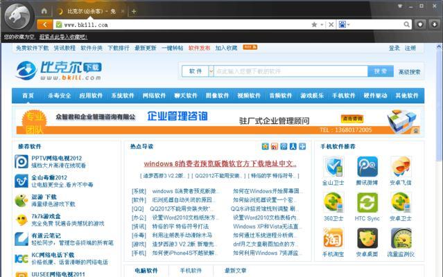The image size is (443, 277).
Task: Switch to the 最新文章 tab
Action: (x=235, y=271)
